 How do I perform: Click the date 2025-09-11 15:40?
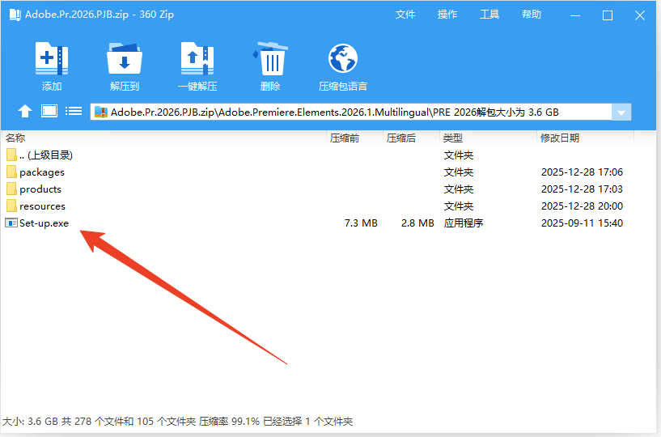[x=582, y=223]
